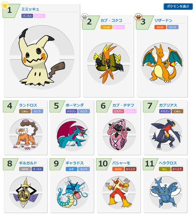
Task: Click the ゴースト type tag on ミミッキュ
Action: (27, 16)
